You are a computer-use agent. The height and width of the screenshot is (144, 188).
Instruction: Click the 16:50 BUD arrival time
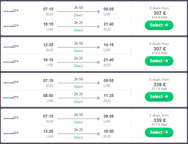coord(109,131)
